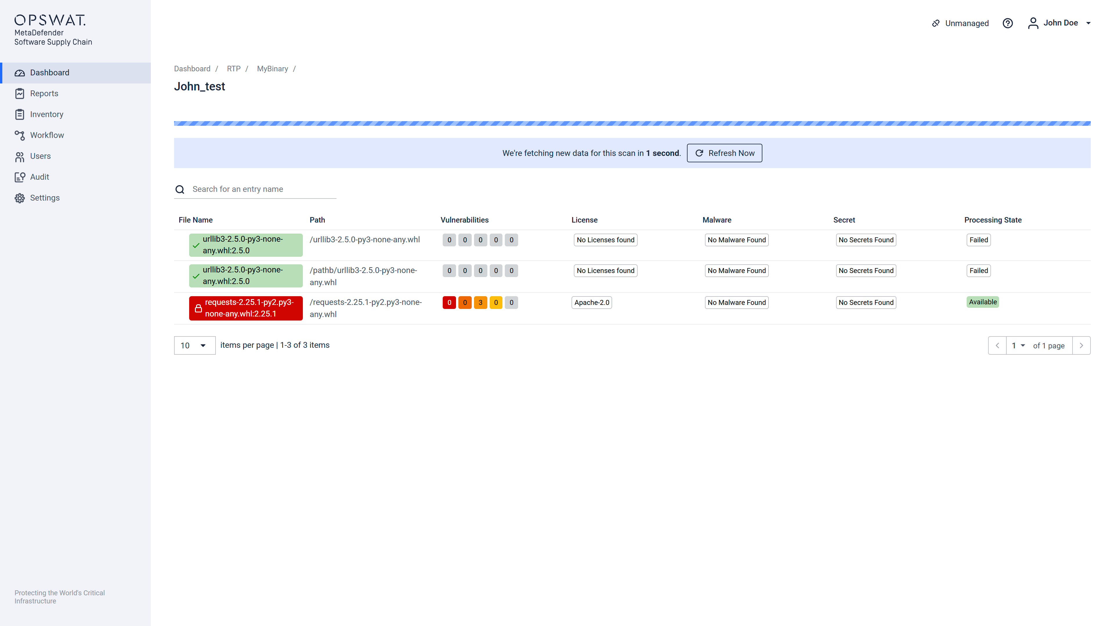Click the Workflow nodes icon
Image resolution: width=1114 pixels, height=626 pixels.
pos(19,135)
